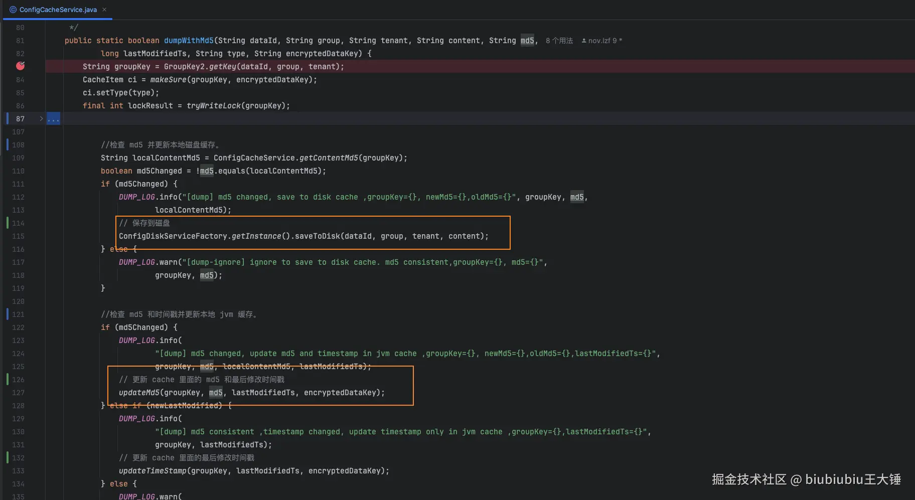Click the 'if (md5Changed)' on line 111
Screen dimensions: 915x500
click(x=139, y=184)
